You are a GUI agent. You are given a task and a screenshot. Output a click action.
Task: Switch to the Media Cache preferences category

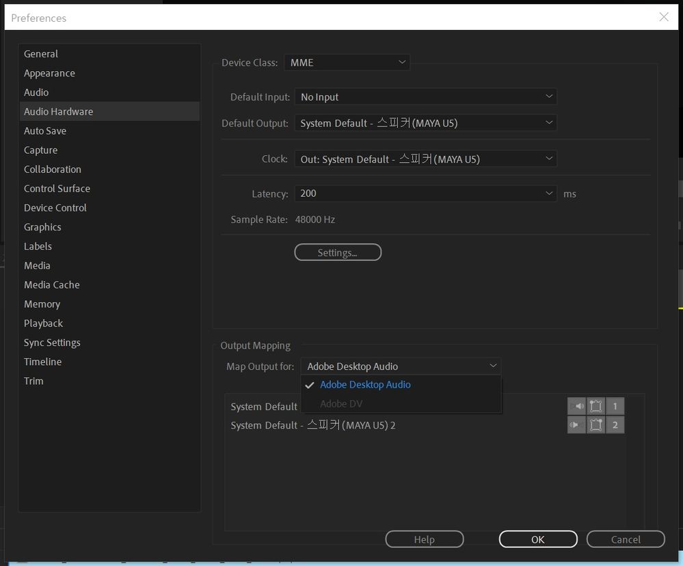pos(52,285)
